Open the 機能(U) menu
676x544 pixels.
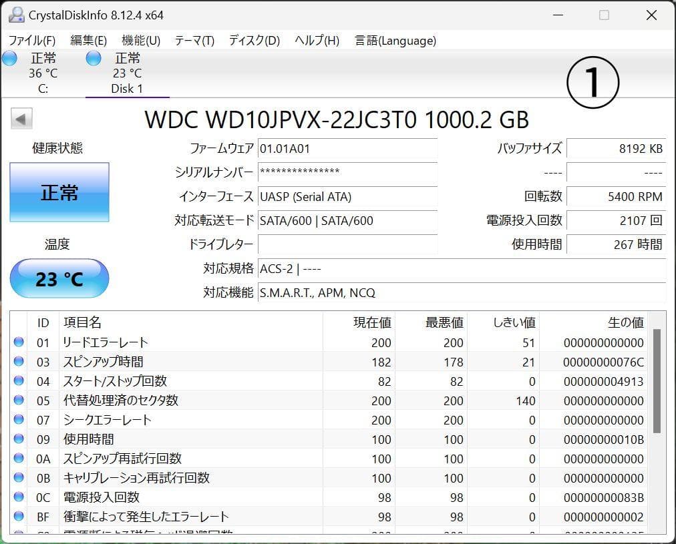click(x=141, y=41)
